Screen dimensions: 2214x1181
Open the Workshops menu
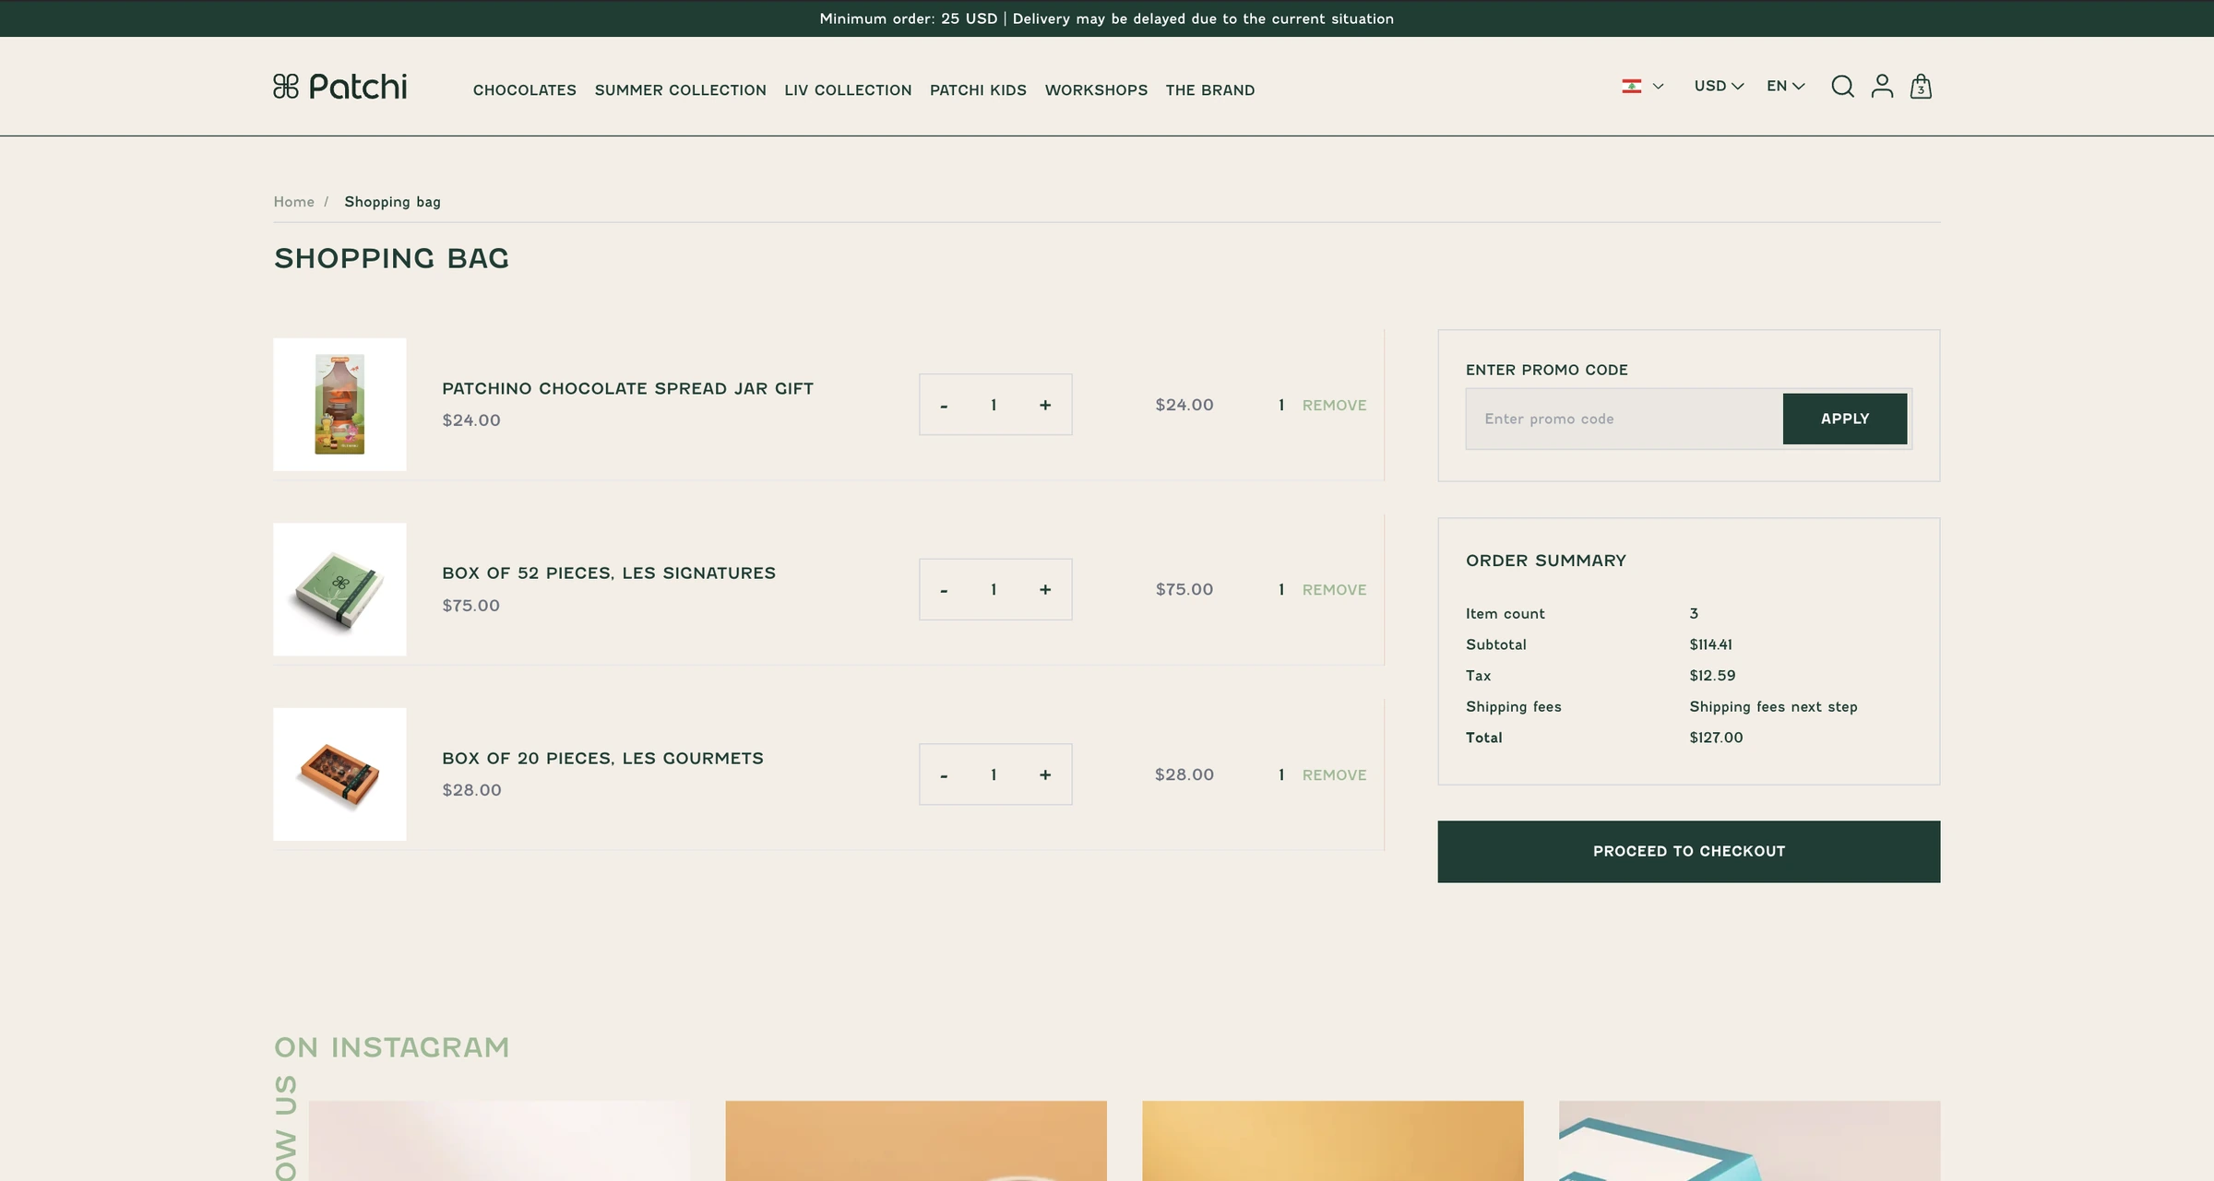[x=1096, y=90]
